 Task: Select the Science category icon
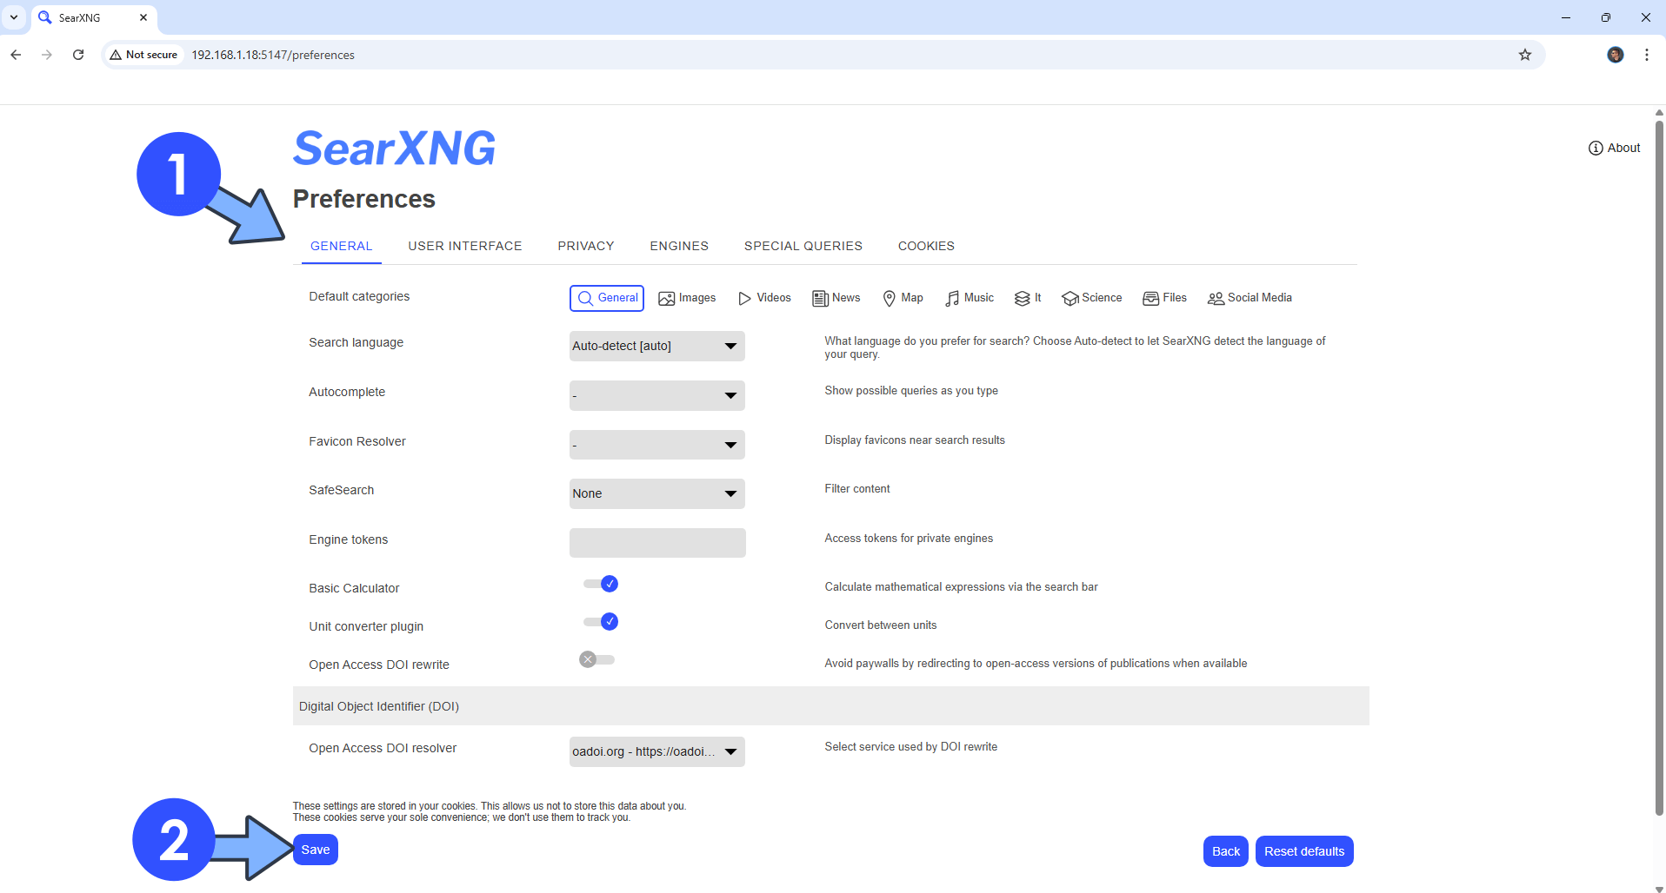pyautogui.click(x=1070, y=299)
